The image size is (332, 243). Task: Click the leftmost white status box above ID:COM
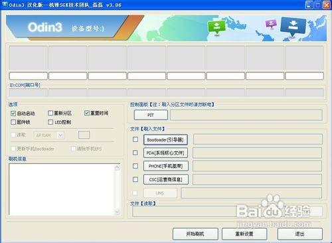pyautogui.click(x=29, y=76)
